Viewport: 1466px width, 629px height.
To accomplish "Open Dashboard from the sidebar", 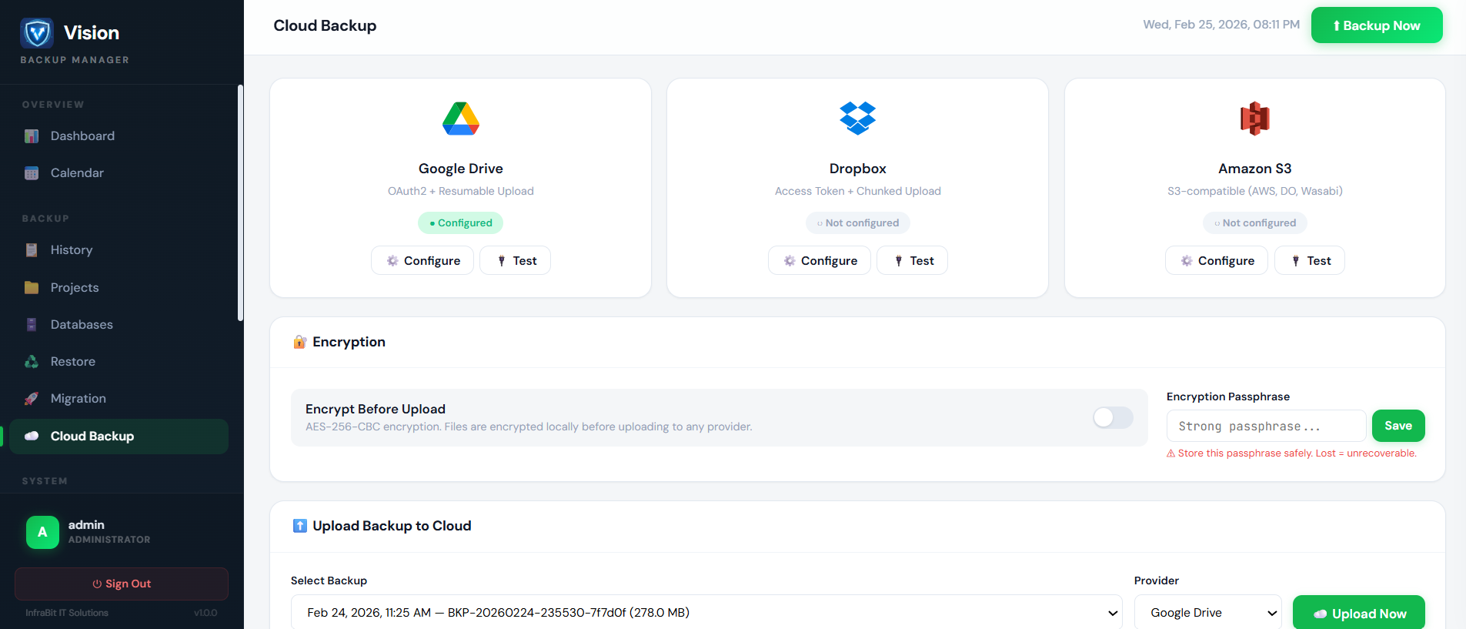I will pos(119,136).
